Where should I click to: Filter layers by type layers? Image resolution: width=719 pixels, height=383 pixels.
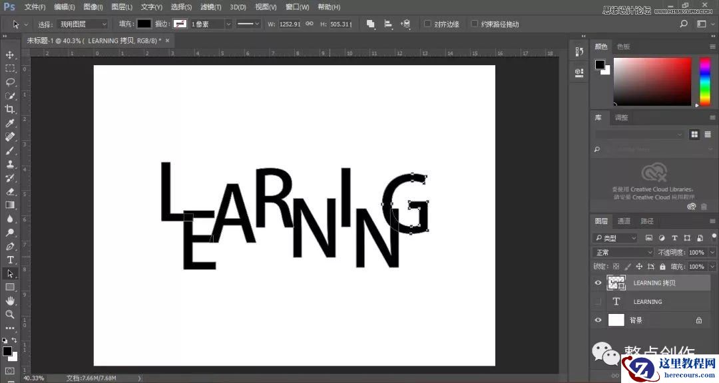(674, 238)
